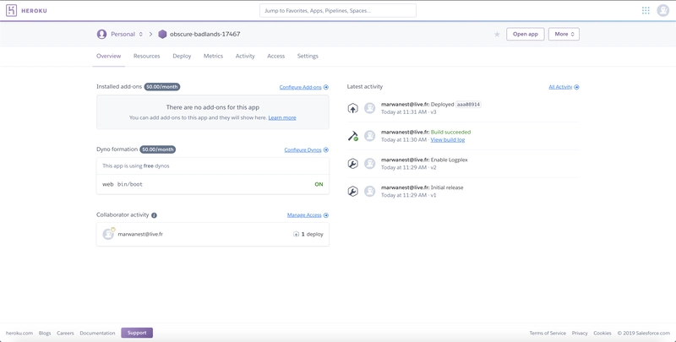Open the Documentation footer link
676x342 pixels.
(x=97, y=334)
